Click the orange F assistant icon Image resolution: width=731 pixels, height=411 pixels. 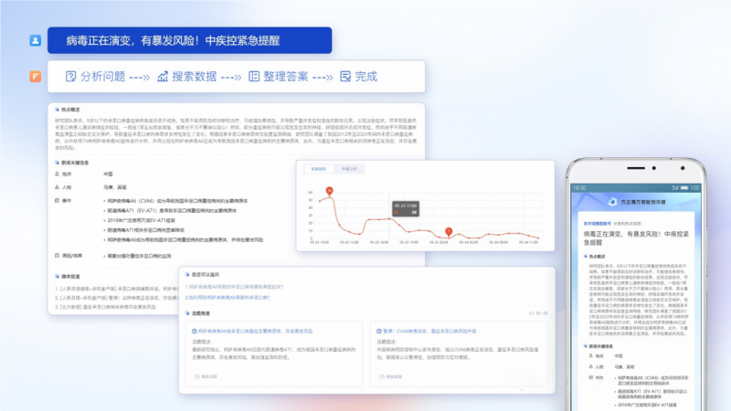click(35, 77)
